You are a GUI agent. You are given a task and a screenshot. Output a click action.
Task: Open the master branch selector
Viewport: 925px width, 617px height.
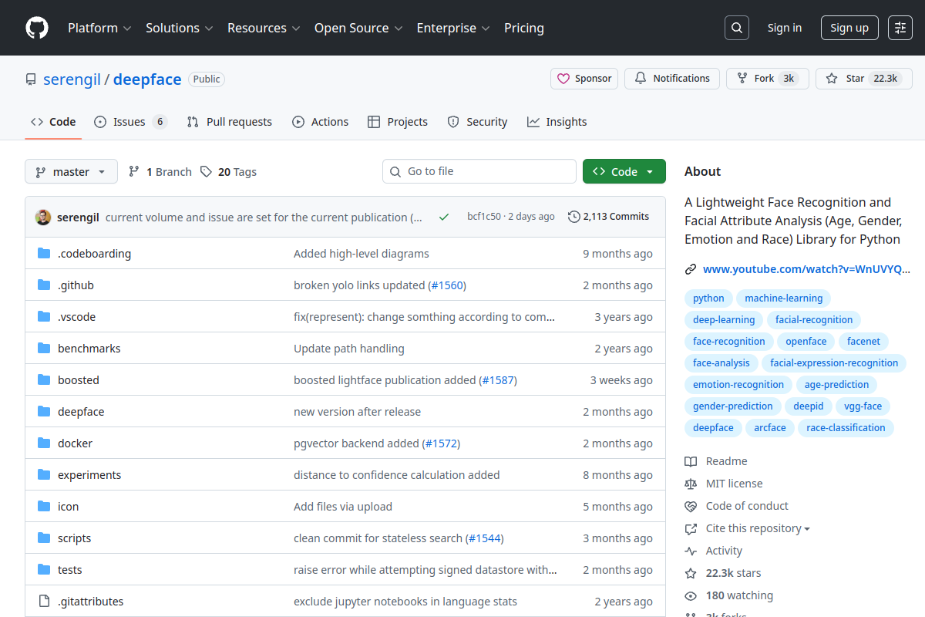71,171
